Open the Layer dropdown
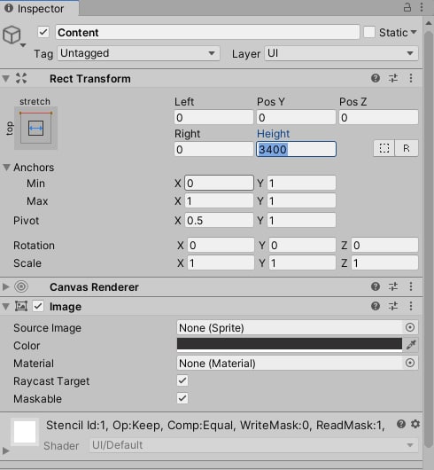 341,53
